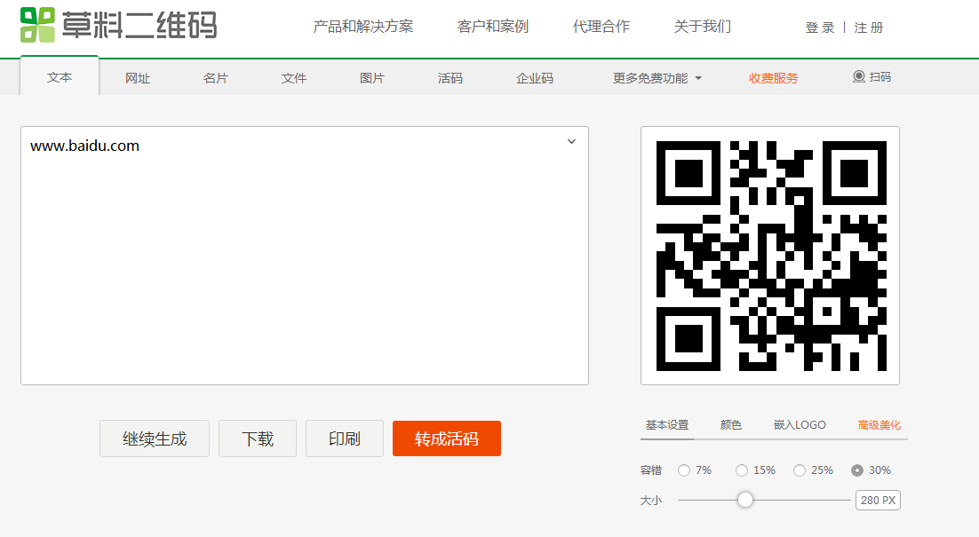Open the 名片 tab
979x537 pixels.
tap(215, 78)
